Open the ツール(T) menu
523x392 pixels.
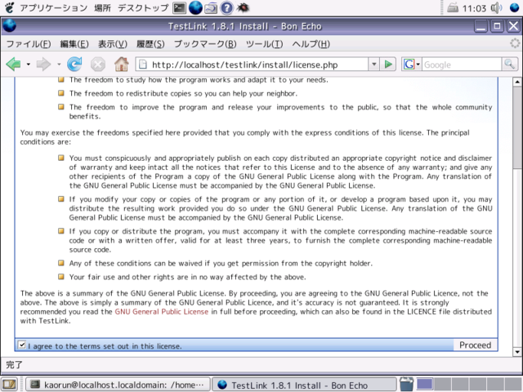pos(264,44)
